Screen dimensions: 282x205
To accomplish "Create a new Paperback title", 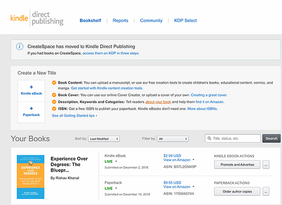I will click(31, 112).
